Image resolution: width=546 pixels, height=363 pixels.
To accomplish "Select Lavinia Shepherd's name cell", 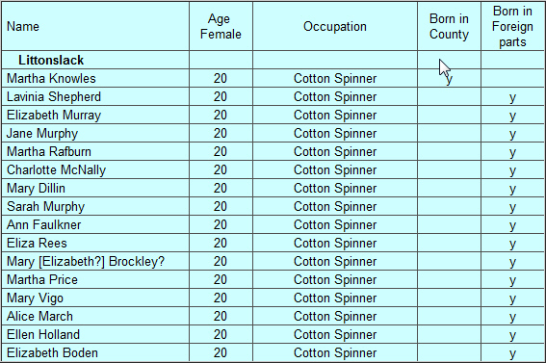I will point(95,96).
